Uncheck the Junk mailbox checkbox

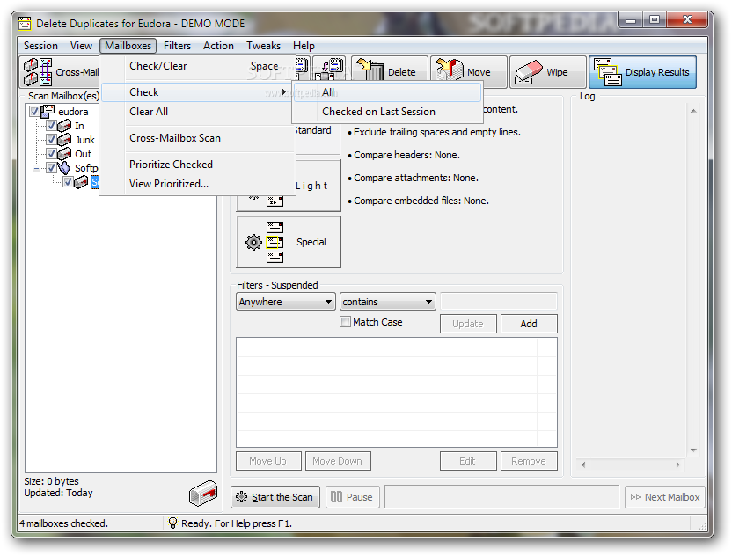click(51, 140)
